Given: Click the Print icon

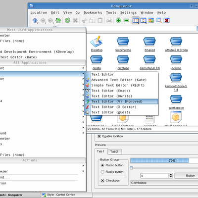Looking at the screenshot, I should (x=109, y=20).
